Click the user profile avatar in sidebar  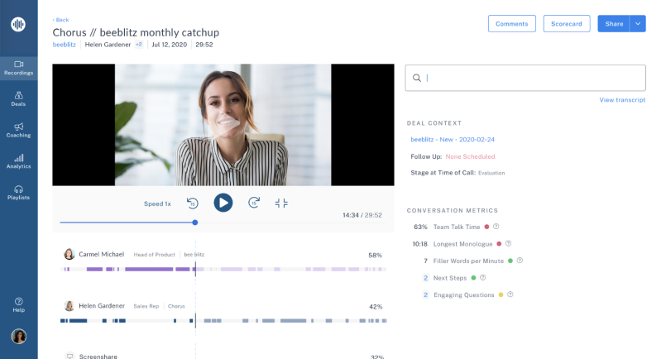coord(18,336)
